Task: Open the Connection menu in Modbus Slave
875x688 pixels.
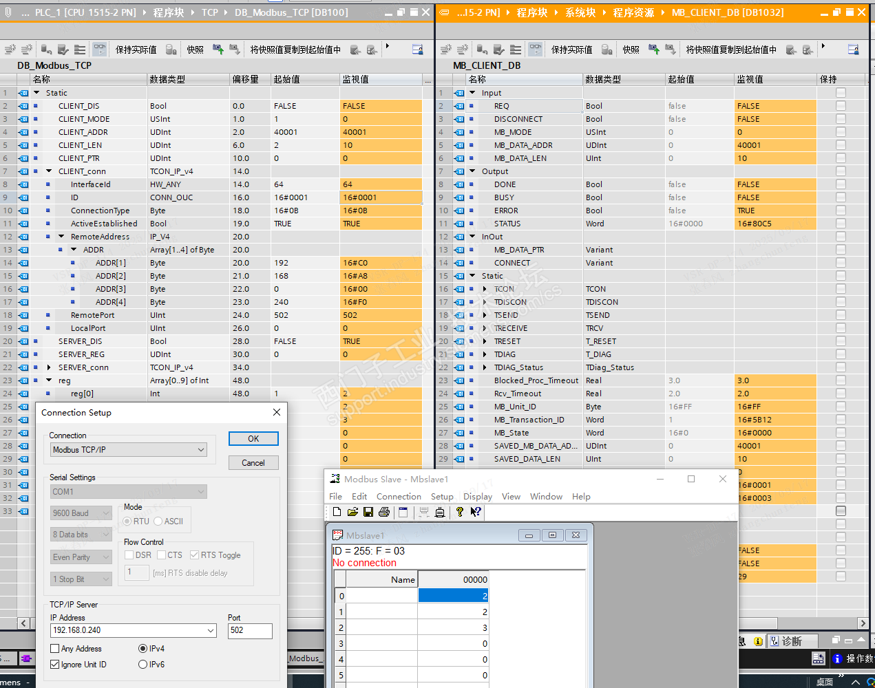Action: click(x=399, y=497)
